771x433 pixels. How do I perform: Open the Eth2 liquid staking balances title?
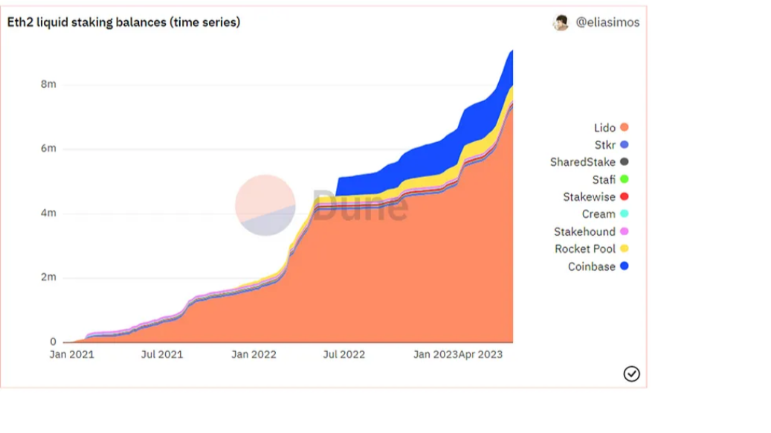tap(123, 22)
